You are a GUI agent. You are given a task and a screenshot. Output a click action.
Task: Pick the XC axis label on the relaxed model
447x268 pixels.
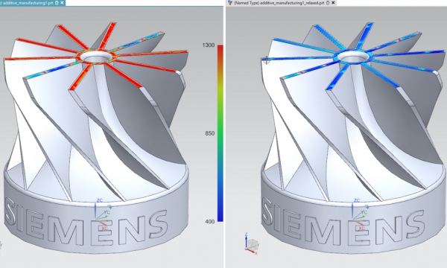click(362, 228)
